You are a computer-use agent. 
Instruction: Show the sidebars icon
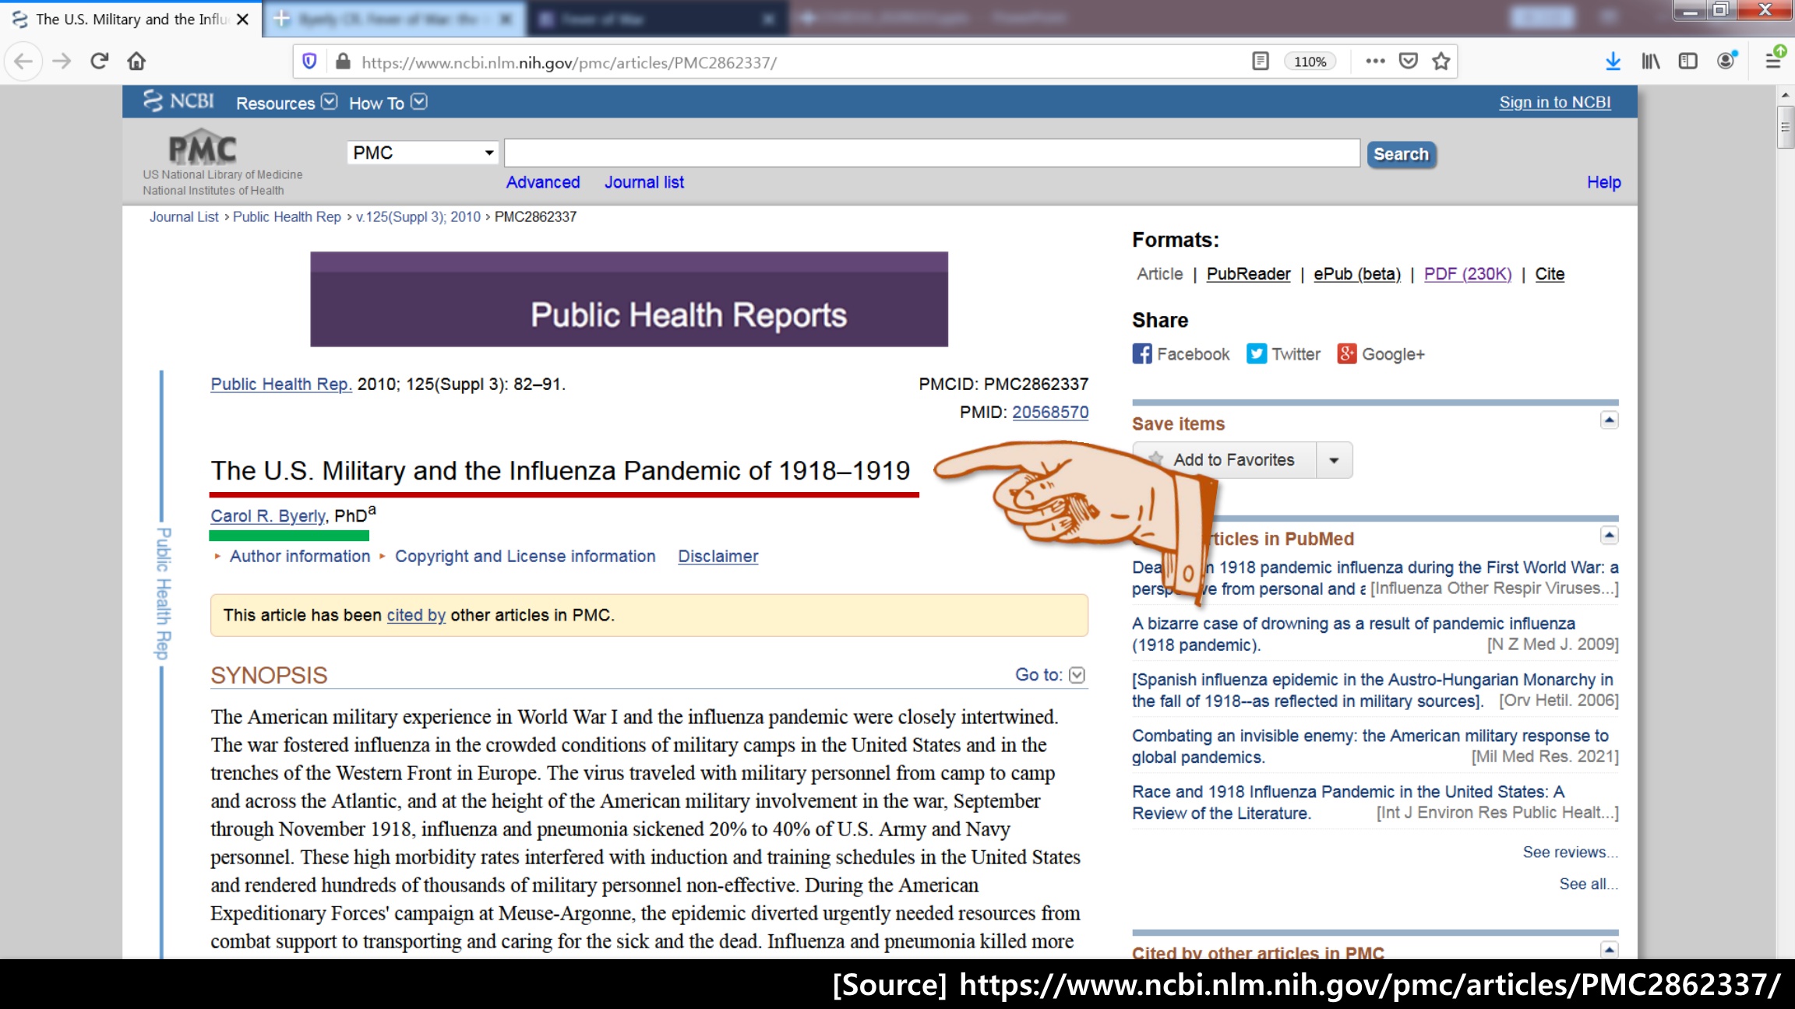pyautogui.click(x=1687, y=62)
